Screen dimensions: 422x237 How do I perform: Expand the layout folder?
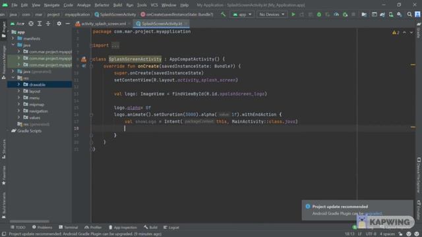[x=18, y=91]
